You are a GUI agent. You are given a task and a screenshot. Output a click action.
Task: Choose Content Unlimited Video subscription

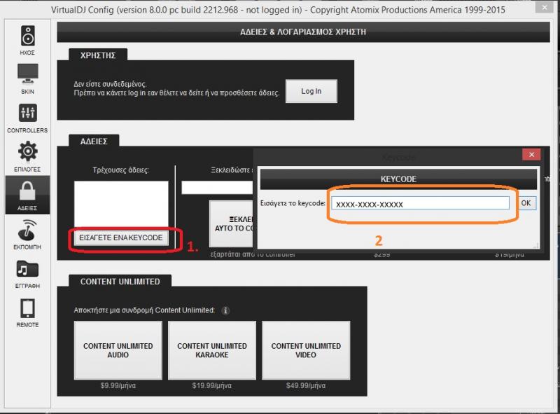306,350
